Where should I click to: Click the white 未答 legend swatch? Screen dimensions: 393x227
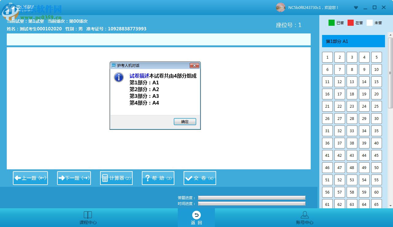[370, 23]
